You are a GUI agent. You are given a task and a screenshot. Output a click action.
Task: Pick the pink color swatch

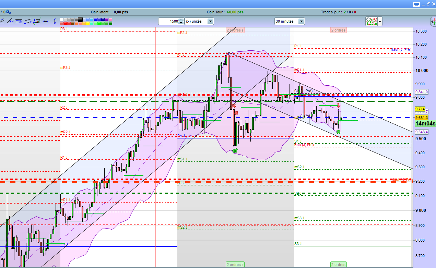tap(110, 20)
